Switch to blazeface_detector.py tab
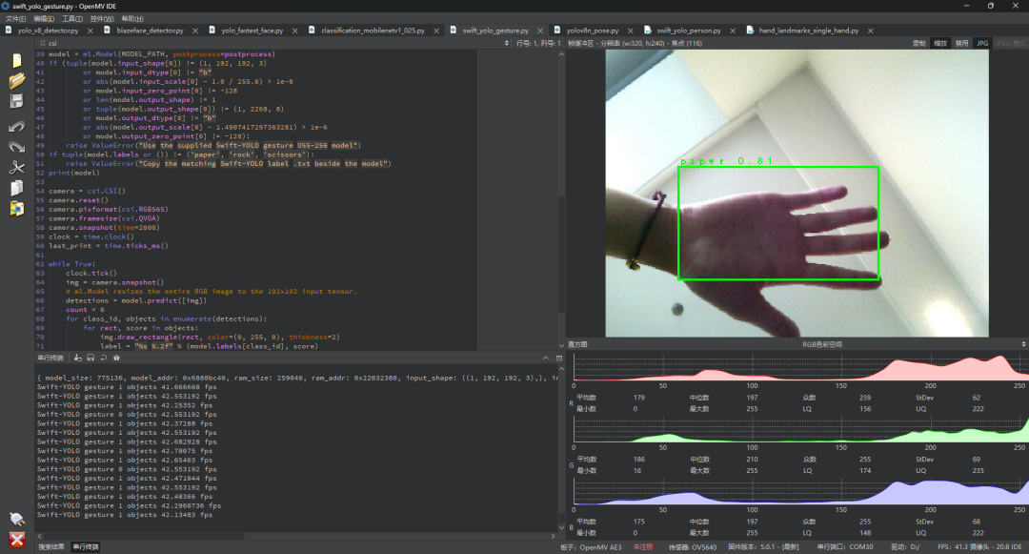This screenshot has width=1029, height=554. [x=150, y=31]
